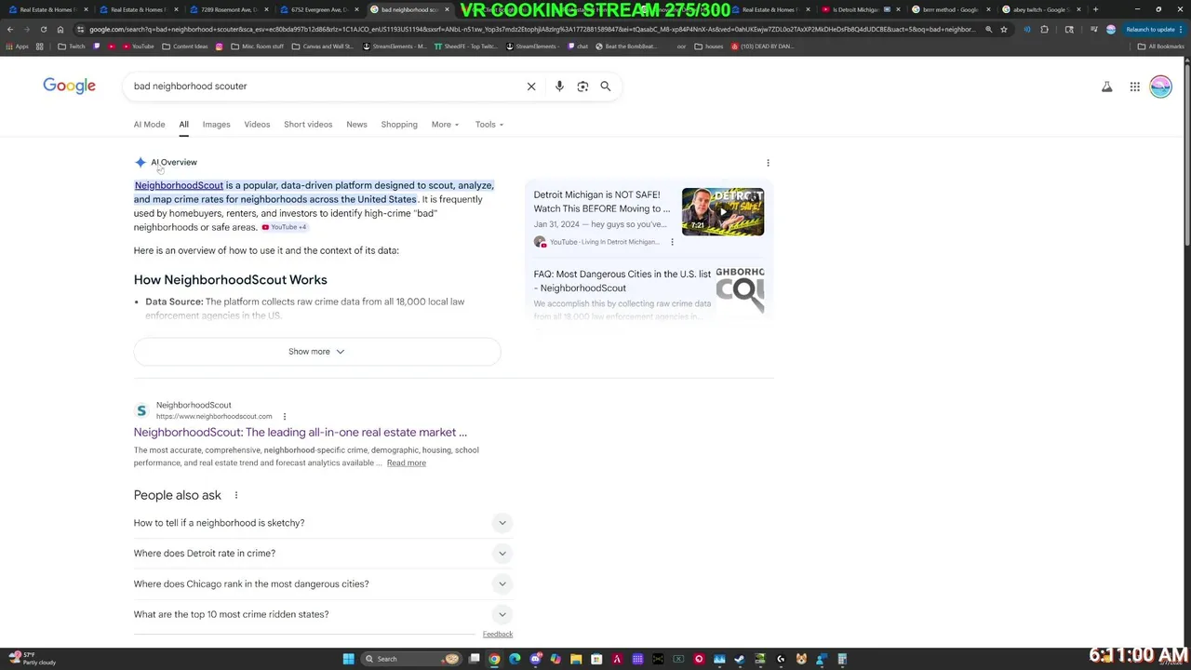Open the StreamElements - M bookmark

coord(395,47)
